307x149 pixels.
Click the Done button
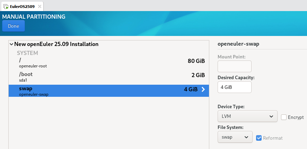[14, 26]
